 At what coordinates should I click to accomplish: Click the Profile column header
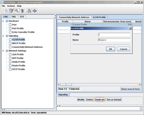65,21
